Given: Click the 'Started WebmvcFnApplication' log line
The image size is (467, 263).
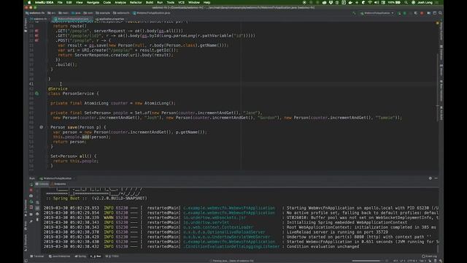Looking at the screenshot, I should coord(241,242).
